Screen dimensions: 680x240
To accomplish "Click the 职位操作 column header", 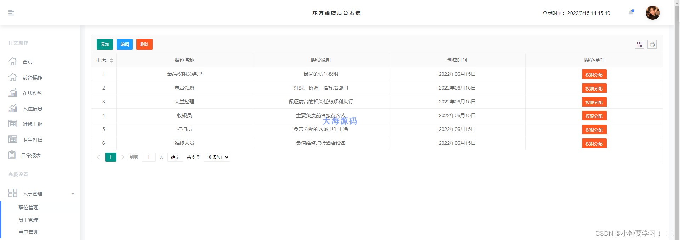I will click(x=594, y=60).
